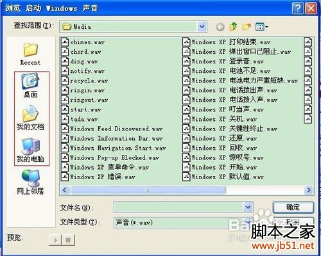This screenshot has height=256, width=321.
Task: Select Windows Information Bar.wav
Action: pyautogui.click(x=112, y=138)
